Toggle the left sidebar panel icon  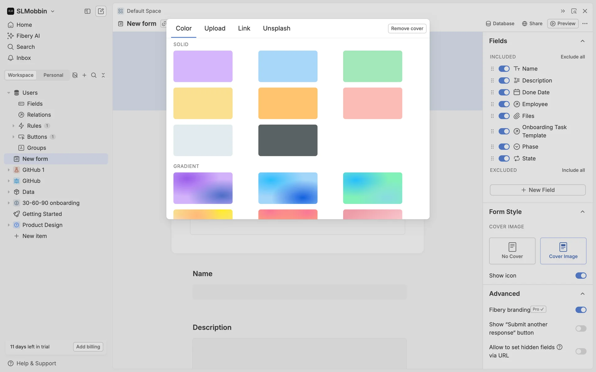87,11
